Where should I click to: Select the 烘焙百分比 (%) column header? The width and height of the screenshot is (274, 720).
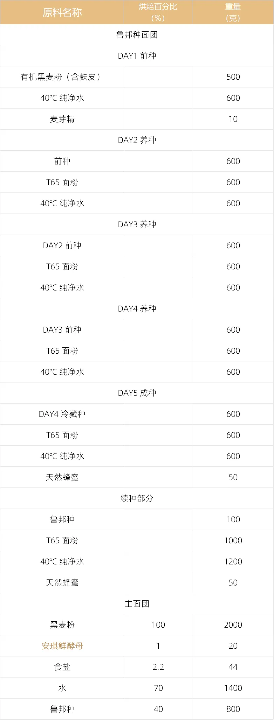[158, 12]
